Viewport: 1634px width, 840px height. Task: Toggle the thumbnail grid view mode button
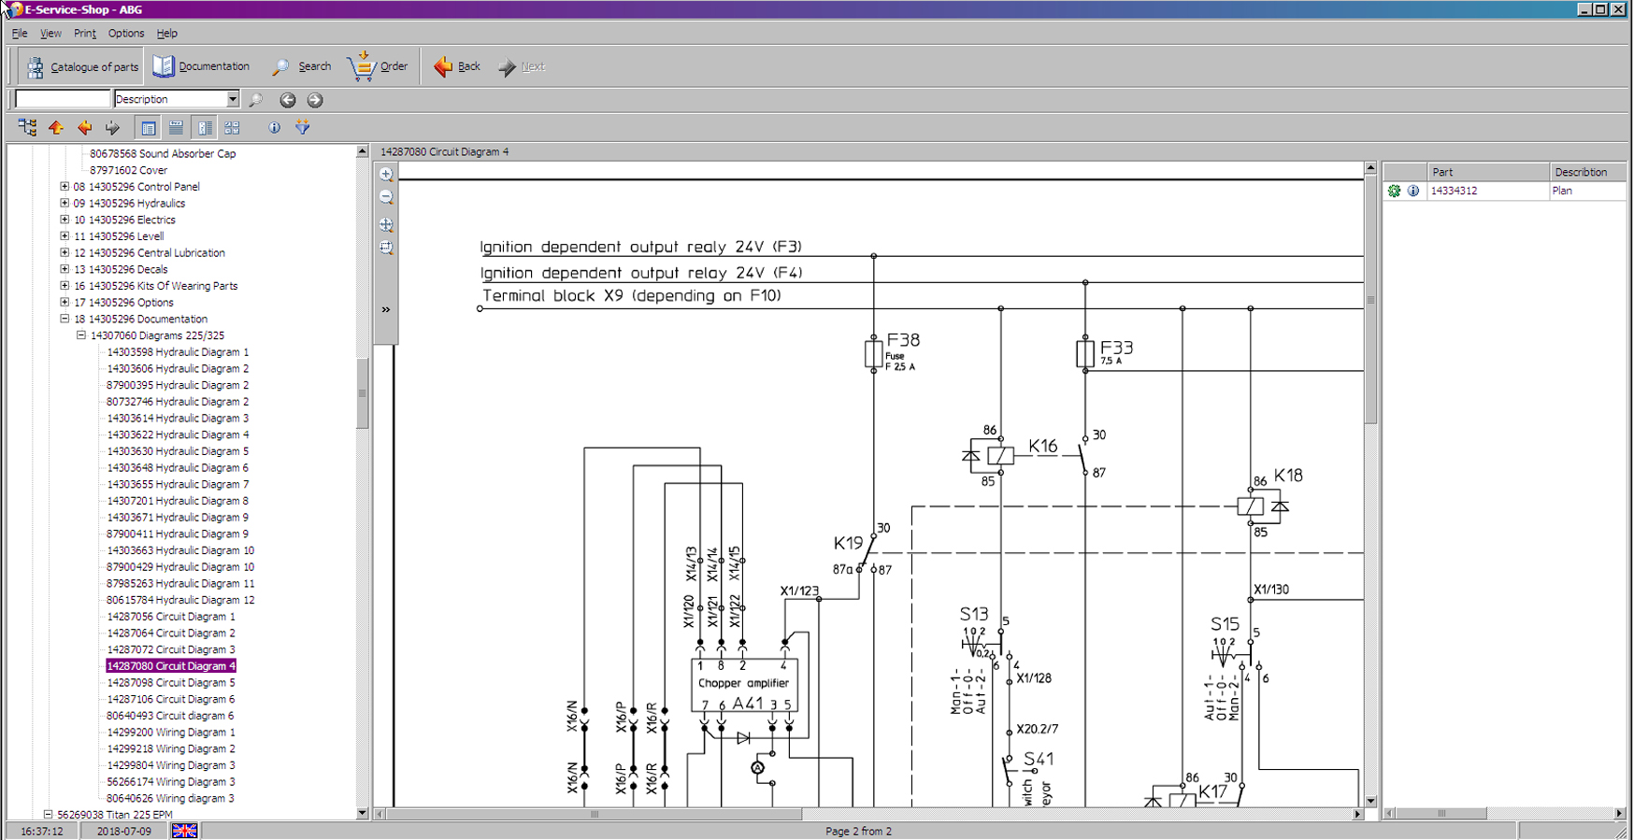(x=232, y=127)
